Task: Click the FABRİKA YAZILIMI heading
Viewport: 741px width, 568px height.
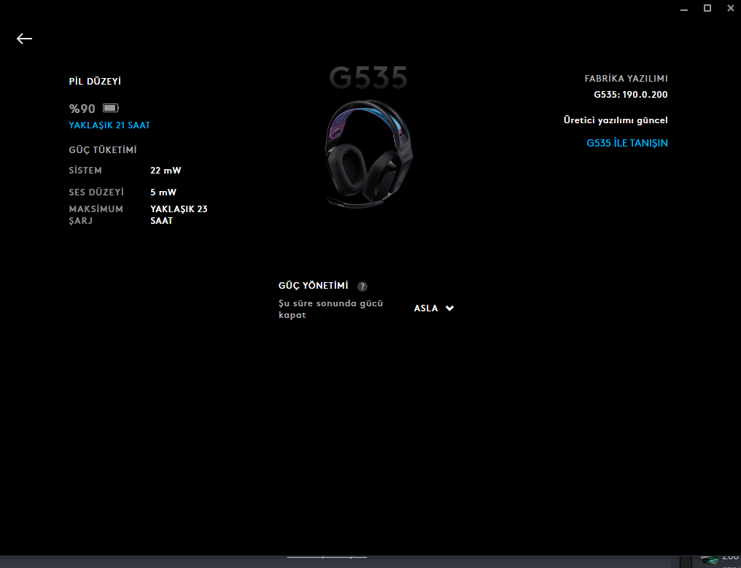Action: tap(626, 79)
